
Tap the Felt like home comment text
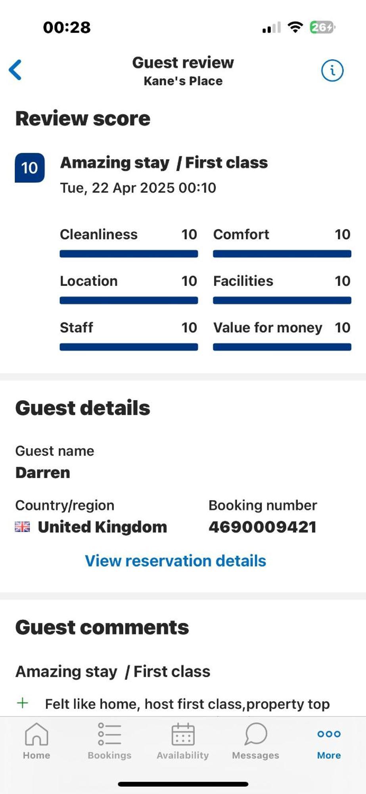(187, 704)
